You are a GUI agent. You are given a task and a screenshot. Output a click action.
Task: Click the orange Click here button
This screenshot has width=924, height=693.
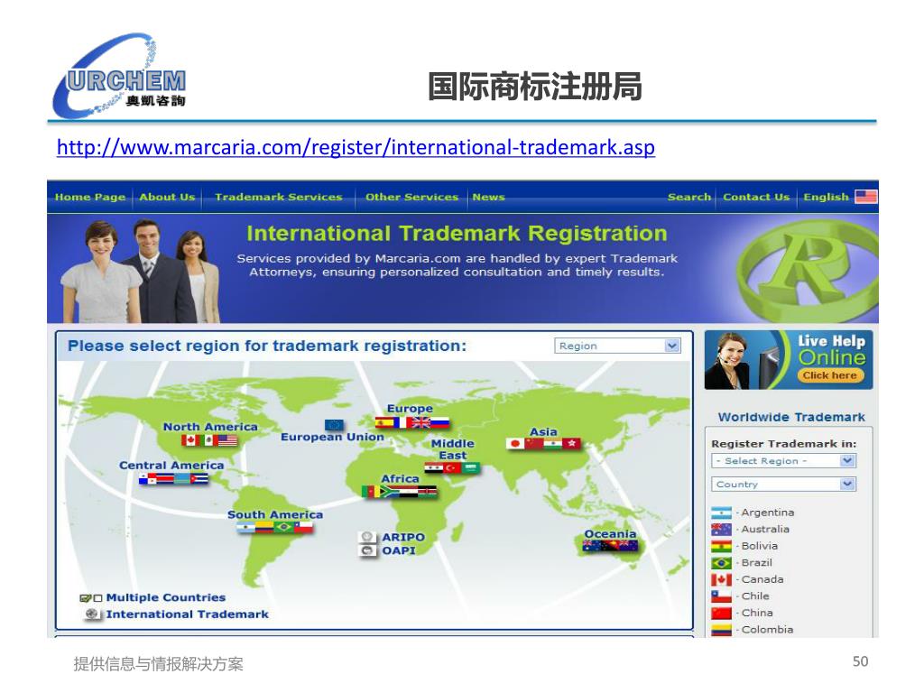pyautogui.click(x=830, y=375)
